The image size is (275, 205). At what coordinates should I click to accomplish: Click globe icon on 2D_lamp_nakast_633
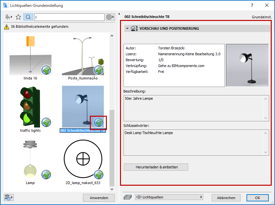coord(99,175)
